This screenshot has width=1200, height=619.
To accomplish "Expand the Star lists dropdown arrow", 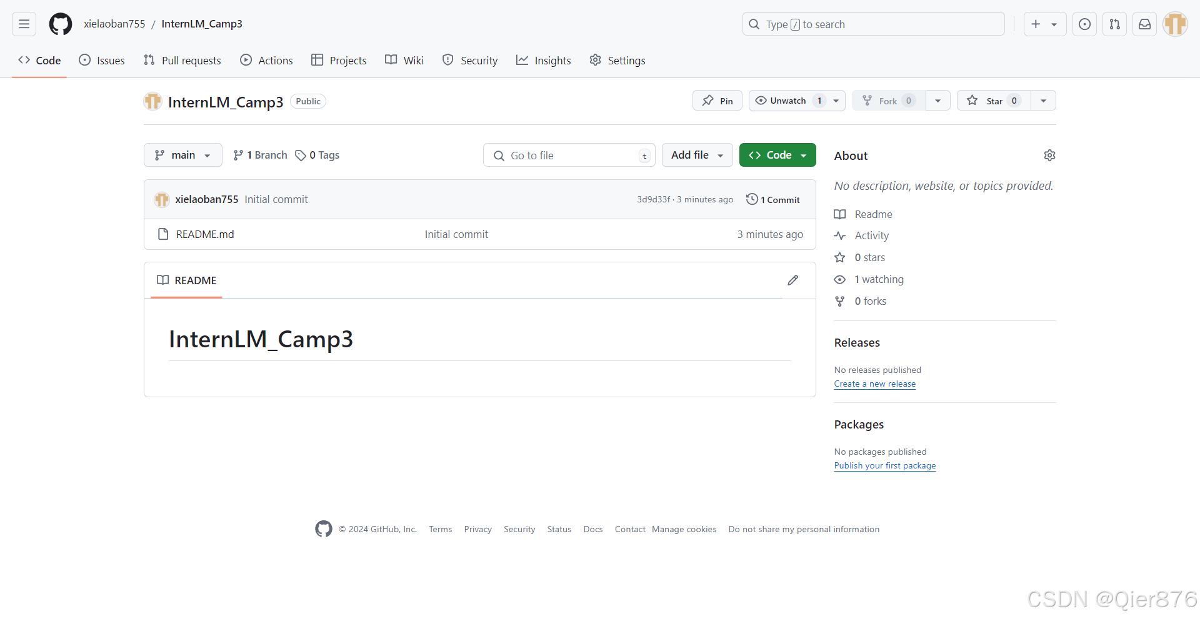I will 1044,101.
